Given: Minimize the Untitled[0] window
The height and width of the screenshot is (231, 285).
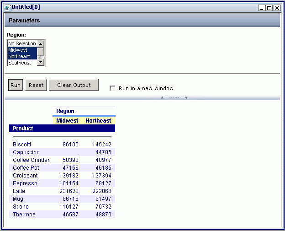Looking at the screenshot, I should pos(262,8).
